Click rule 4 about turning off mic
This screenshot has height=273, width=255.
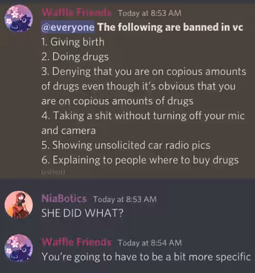[x=143, y=123]
